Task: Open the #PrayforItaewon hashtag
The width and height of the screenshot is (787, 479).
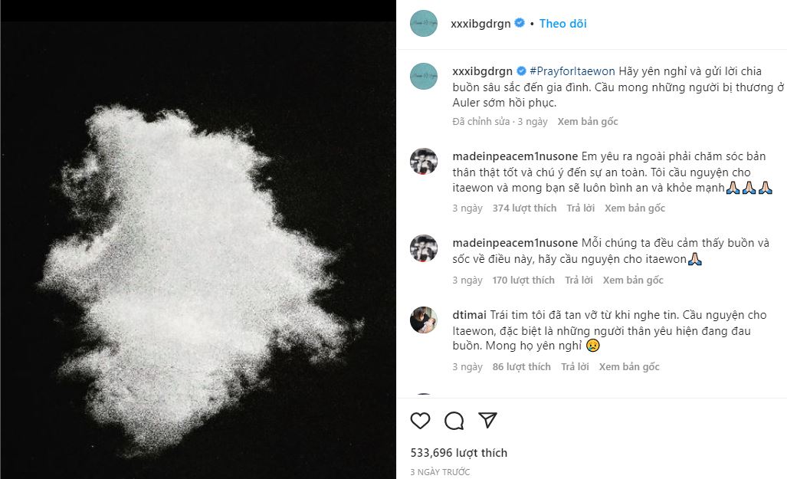Action: (x=572, y=71)
